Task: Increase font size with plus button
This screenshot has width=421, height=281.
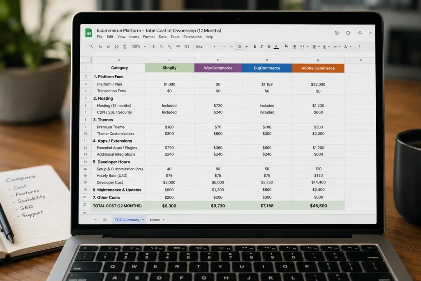Action: tap(247, 46)
